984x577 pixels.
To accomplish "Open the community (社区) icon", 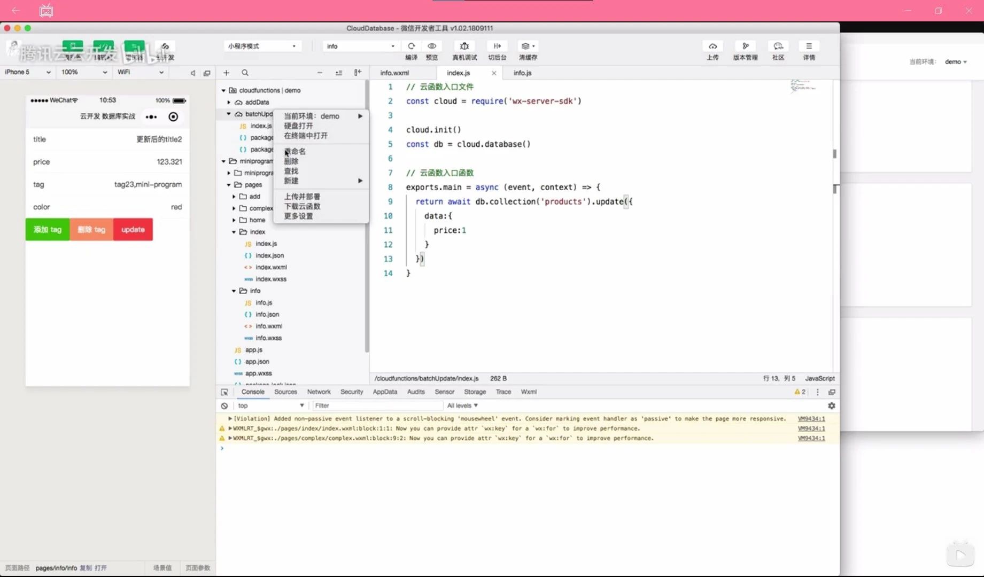I will point(778,46).
